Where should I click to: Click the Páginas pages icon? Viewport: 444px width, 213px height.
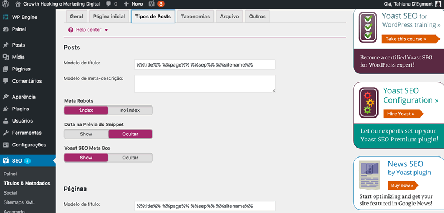click(x=6, y=69)
